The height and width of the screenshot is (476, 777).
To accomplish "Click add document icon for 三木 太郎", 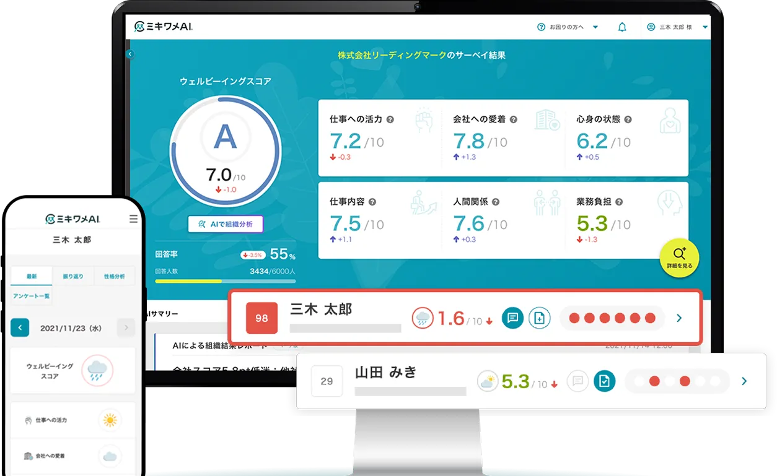I will pos(539,318).
